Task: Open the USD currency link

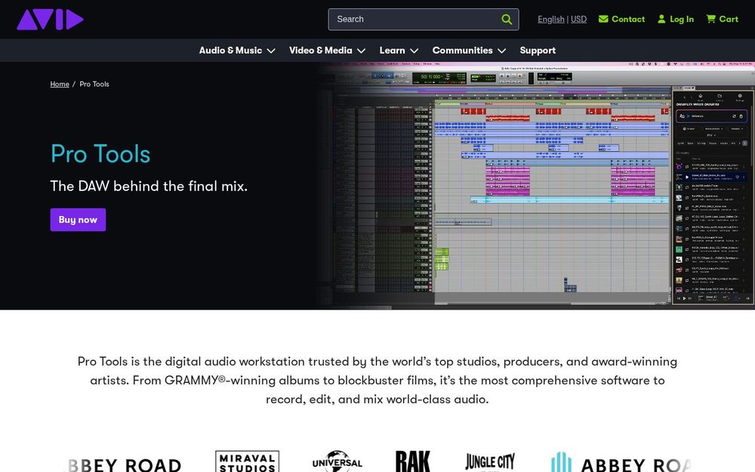Action: [x=579, y=20]
